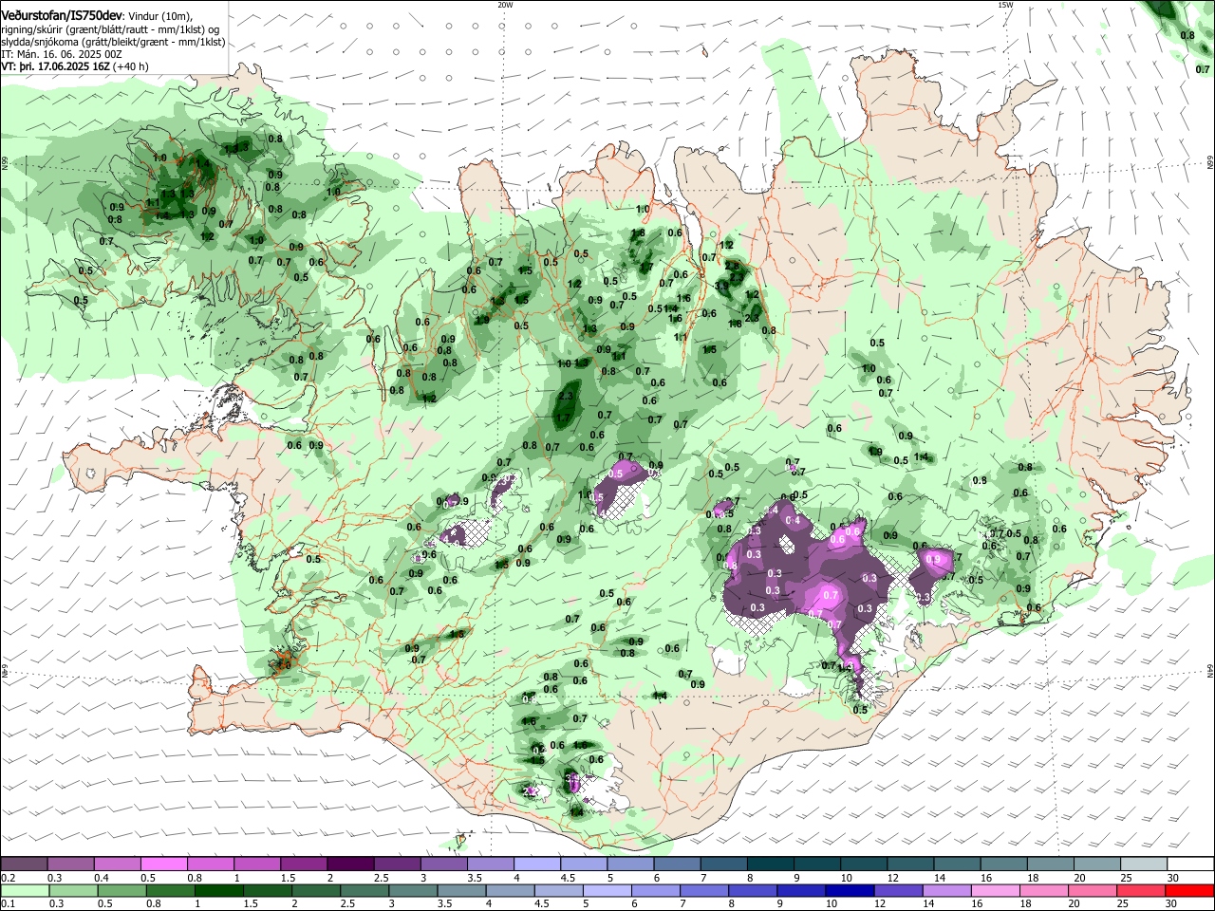Image resolution: width=1215 pixels, height=911 pixels.
Task: Click the light grey 25 mm snow swatch
Action: click(1144, 864)
